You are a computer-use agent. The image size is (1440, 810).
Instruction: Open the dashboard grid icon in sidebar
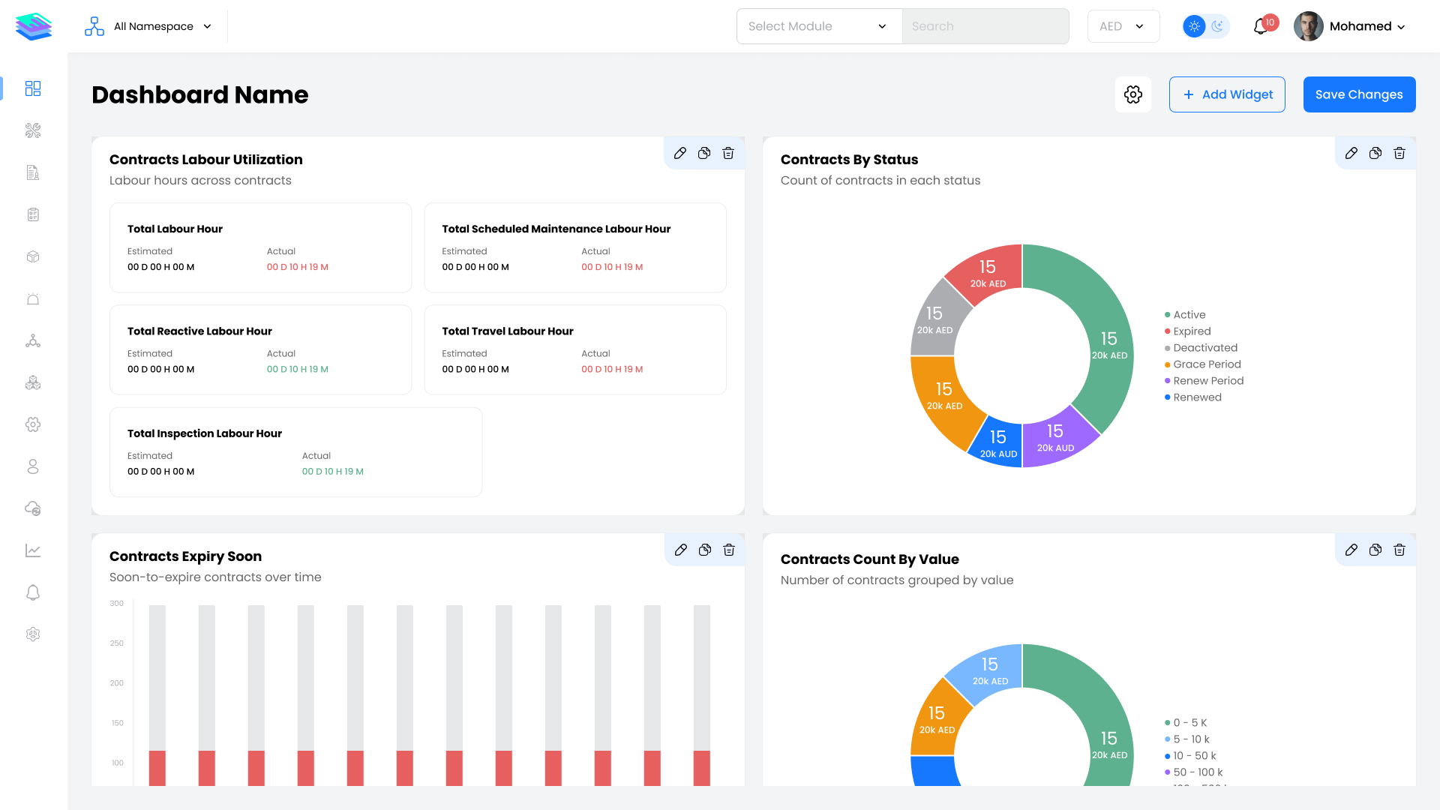(x=33, y=88)
